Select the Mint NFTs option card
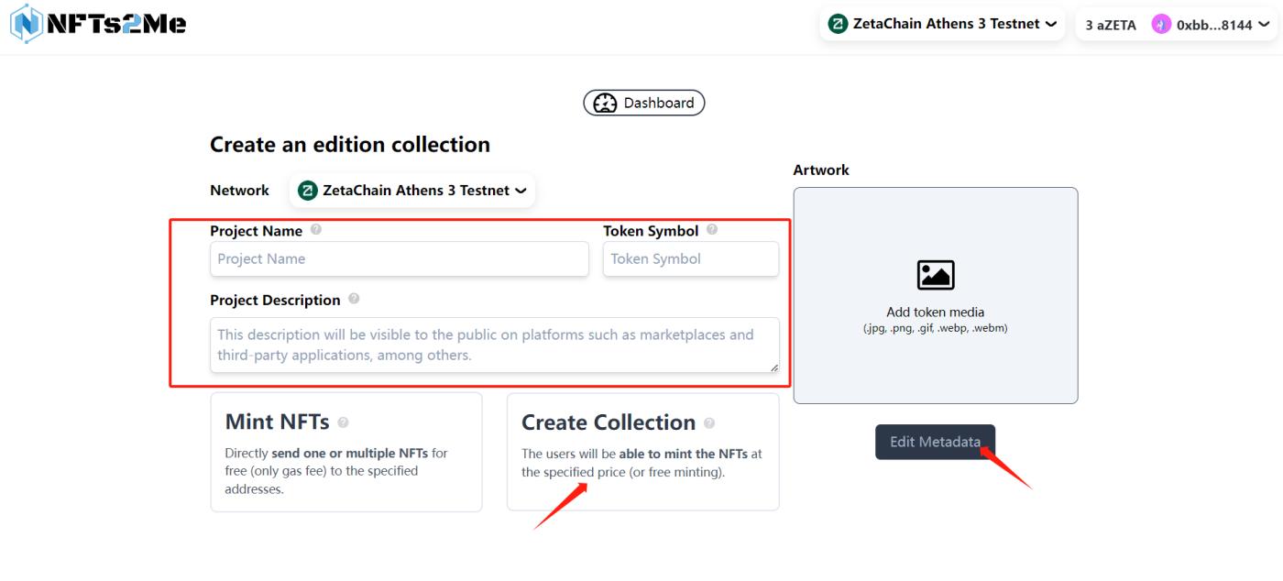The width and height of the screenshot is (1283, 581). click(x=346, y=452)
